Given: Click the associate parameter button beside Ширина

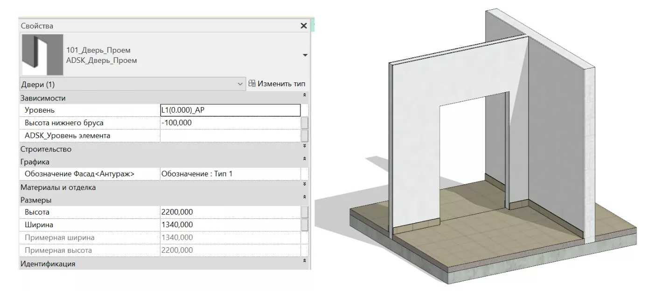Looking at the screenshot, I should point(305,225).
